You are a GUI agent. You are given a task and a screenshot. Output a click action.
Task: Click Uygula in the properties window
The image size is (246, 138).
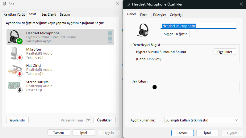[232, 133]
